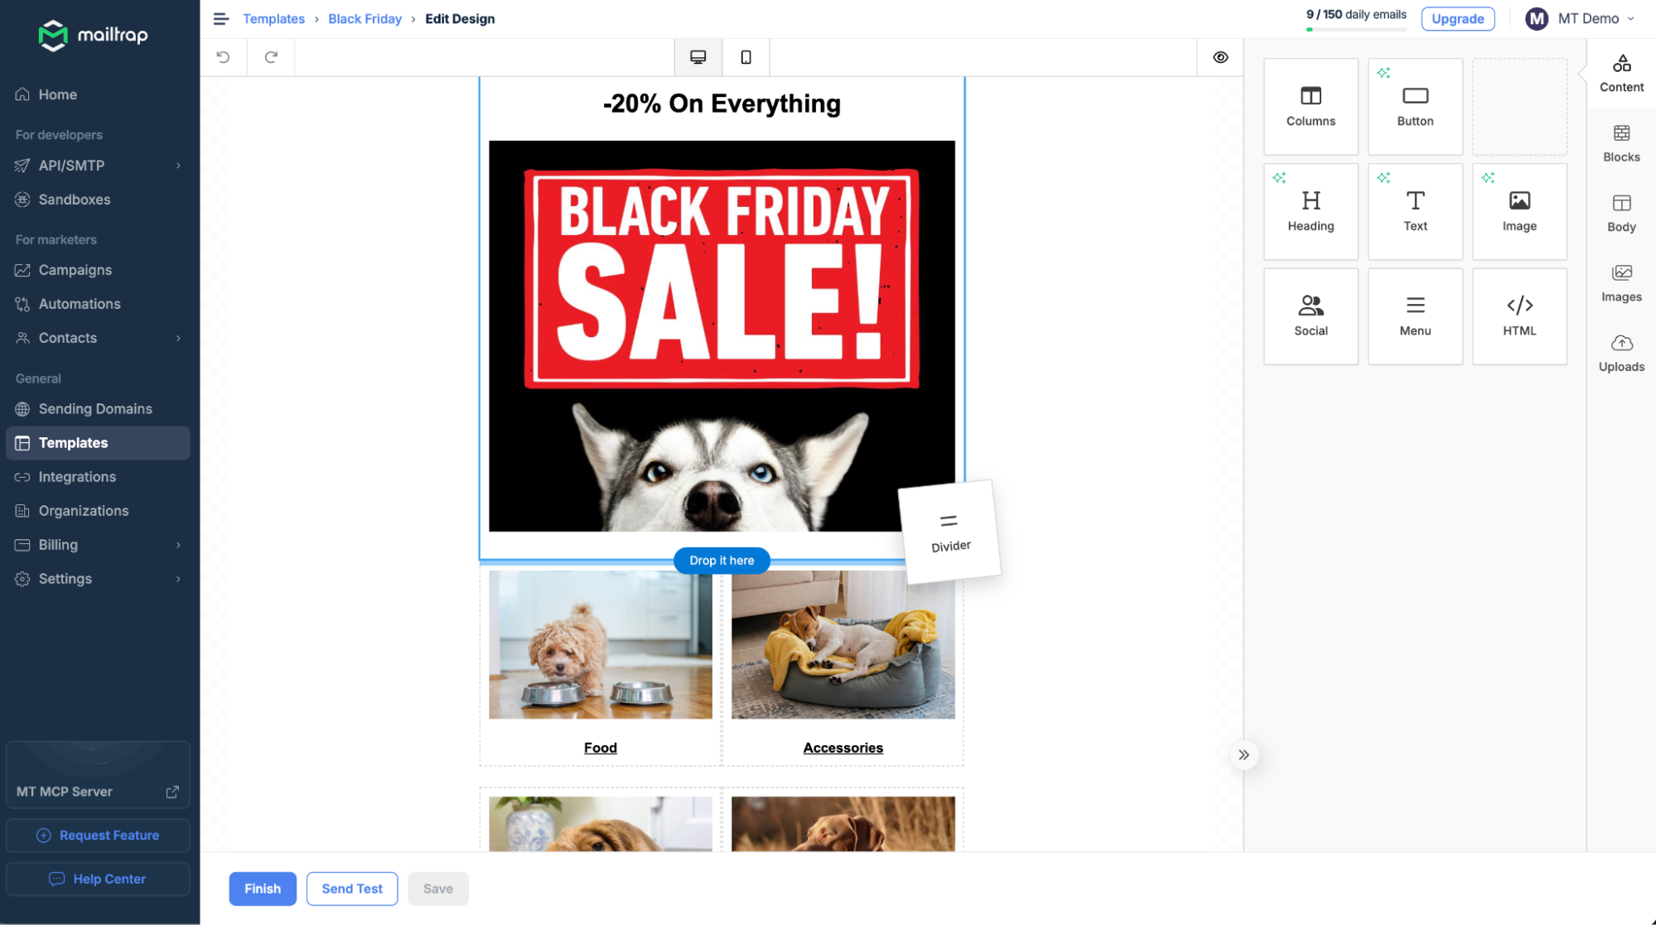Screen dimensions: 1656x925
Task: Click the Request Feature button
Action: [98, 836]
